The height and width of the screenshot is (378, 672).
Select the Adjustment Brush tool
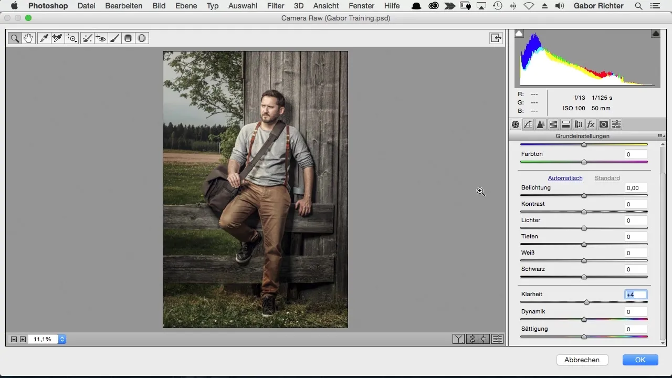114,38
